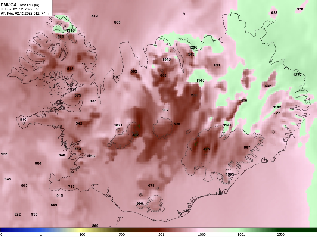
Task: Click the 679 value label
Action: (151, 185)
